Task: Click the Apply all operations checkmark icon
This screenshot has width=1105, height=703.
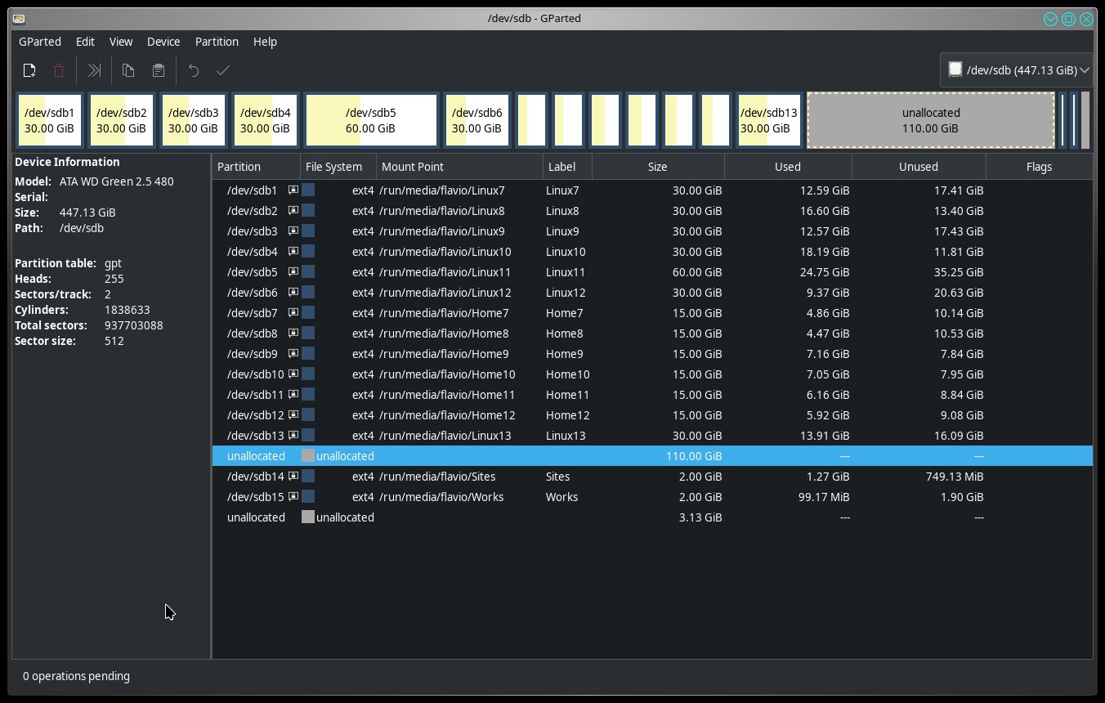Action: coord(223,70)
